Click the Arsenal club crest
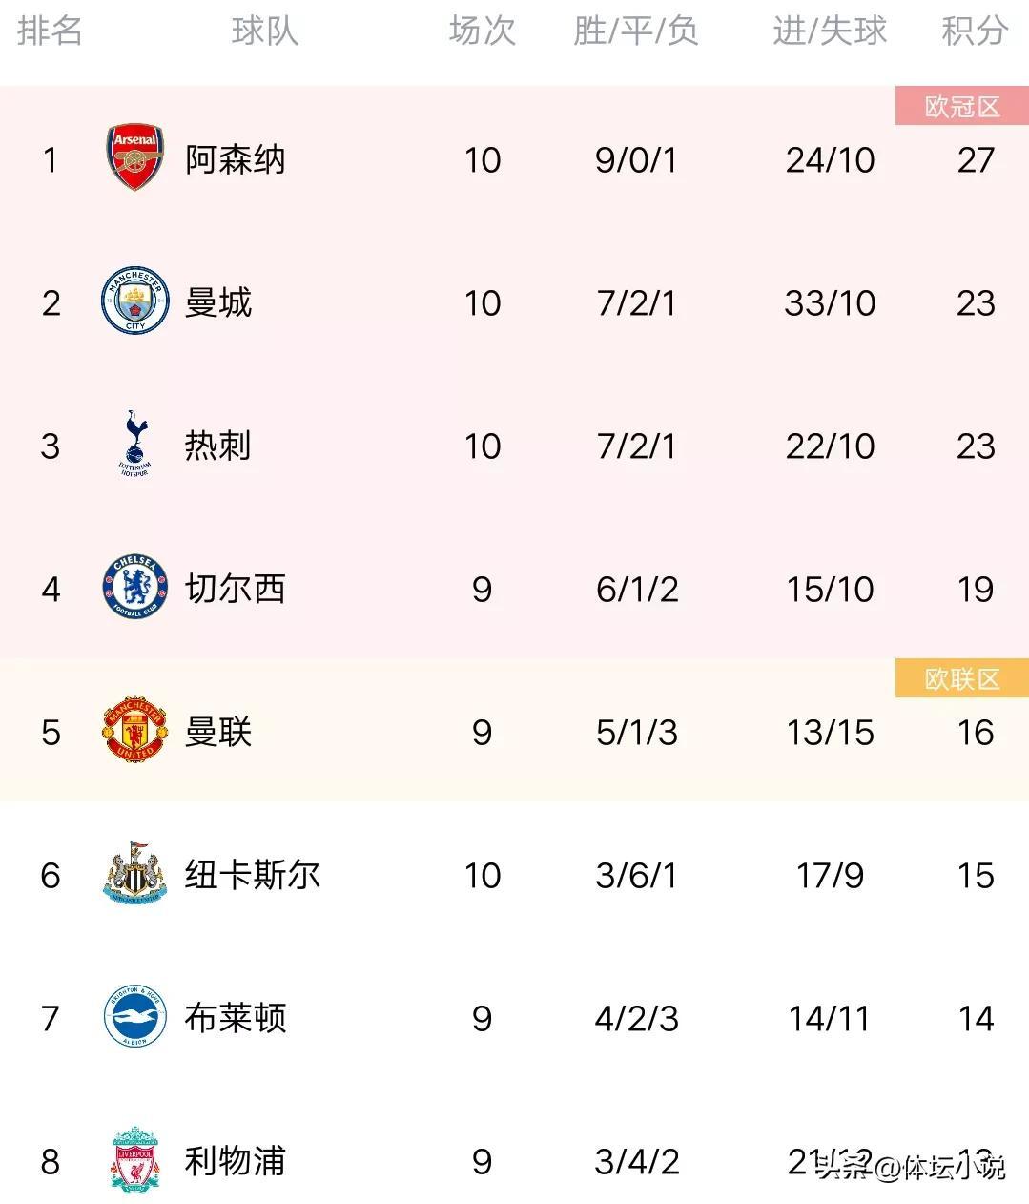This screenshot has height=1204, width=1029. tap(134, 158)
